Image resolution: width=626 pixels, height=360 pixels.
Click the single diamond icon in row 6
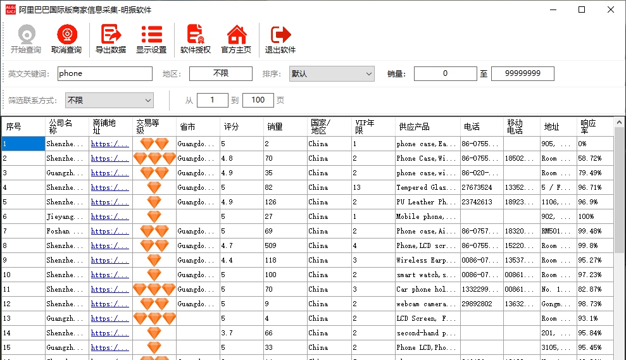click(x=154, y=217)
